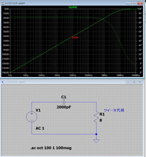Click the AC 1 source value text

[40, 128]
